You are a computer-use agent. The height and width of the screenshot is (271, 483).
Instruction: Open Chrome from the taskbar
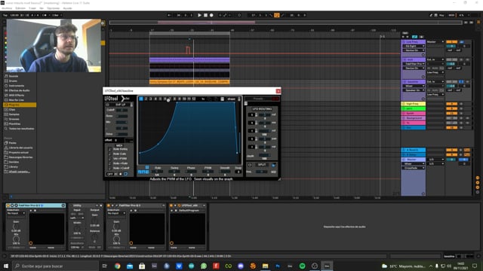pos(118,266)
